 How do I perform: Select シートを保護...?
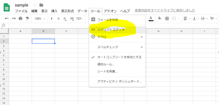117,72
